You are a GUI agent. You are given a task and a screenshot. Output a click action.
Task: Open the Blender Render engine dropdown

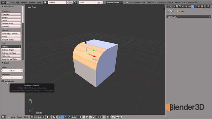tap(114, 3)
